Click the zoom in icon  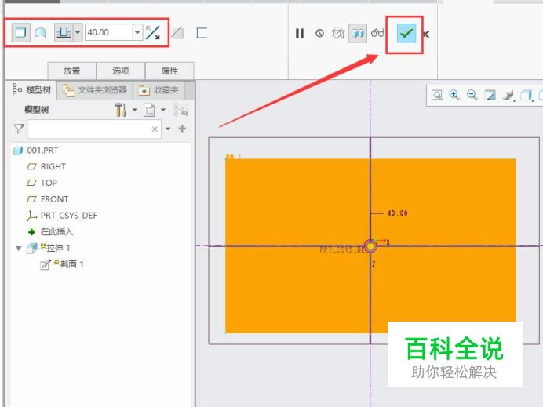pos(454,95)
